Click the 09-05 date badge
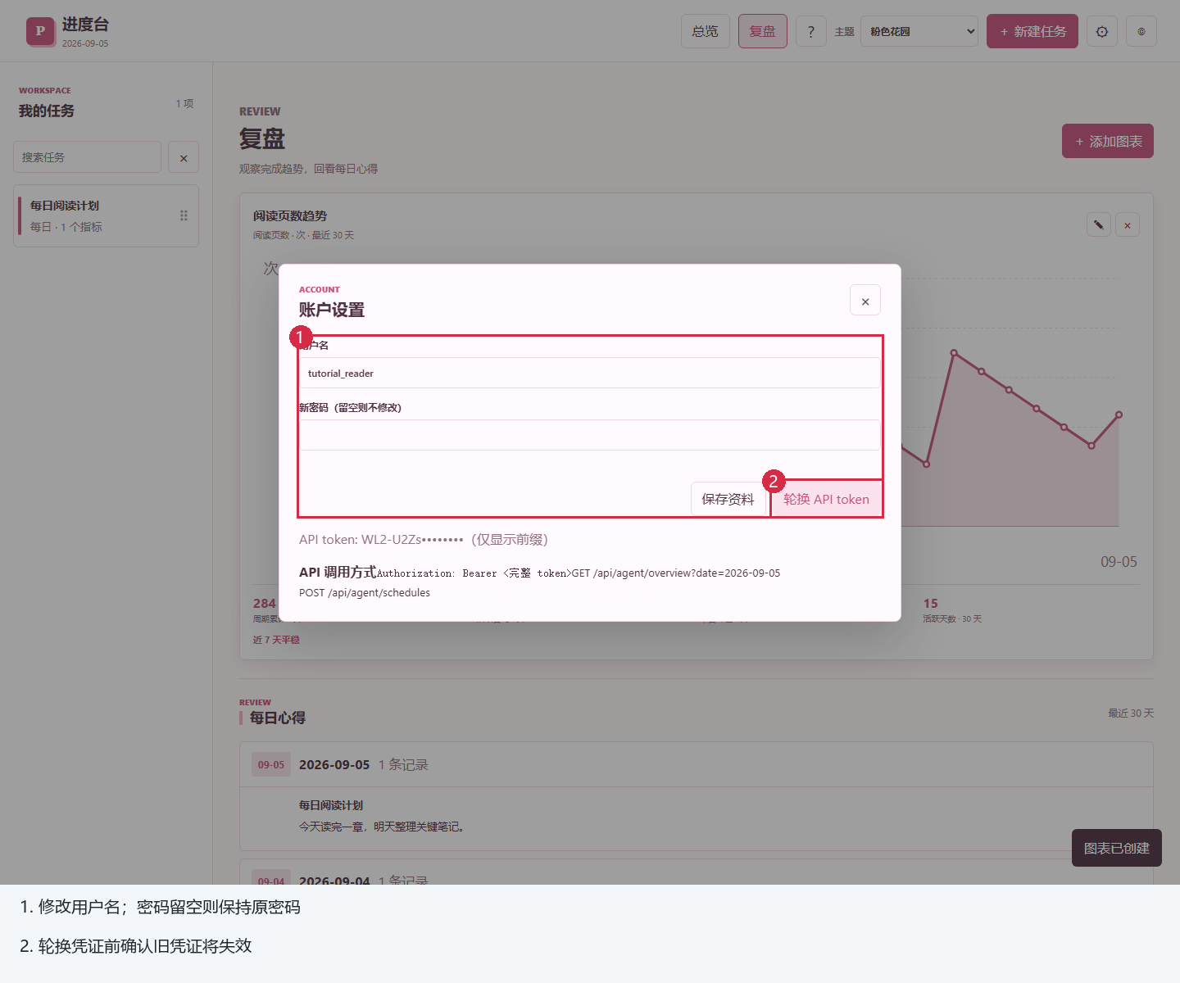The image size is (1180, 983). [271, 764]
